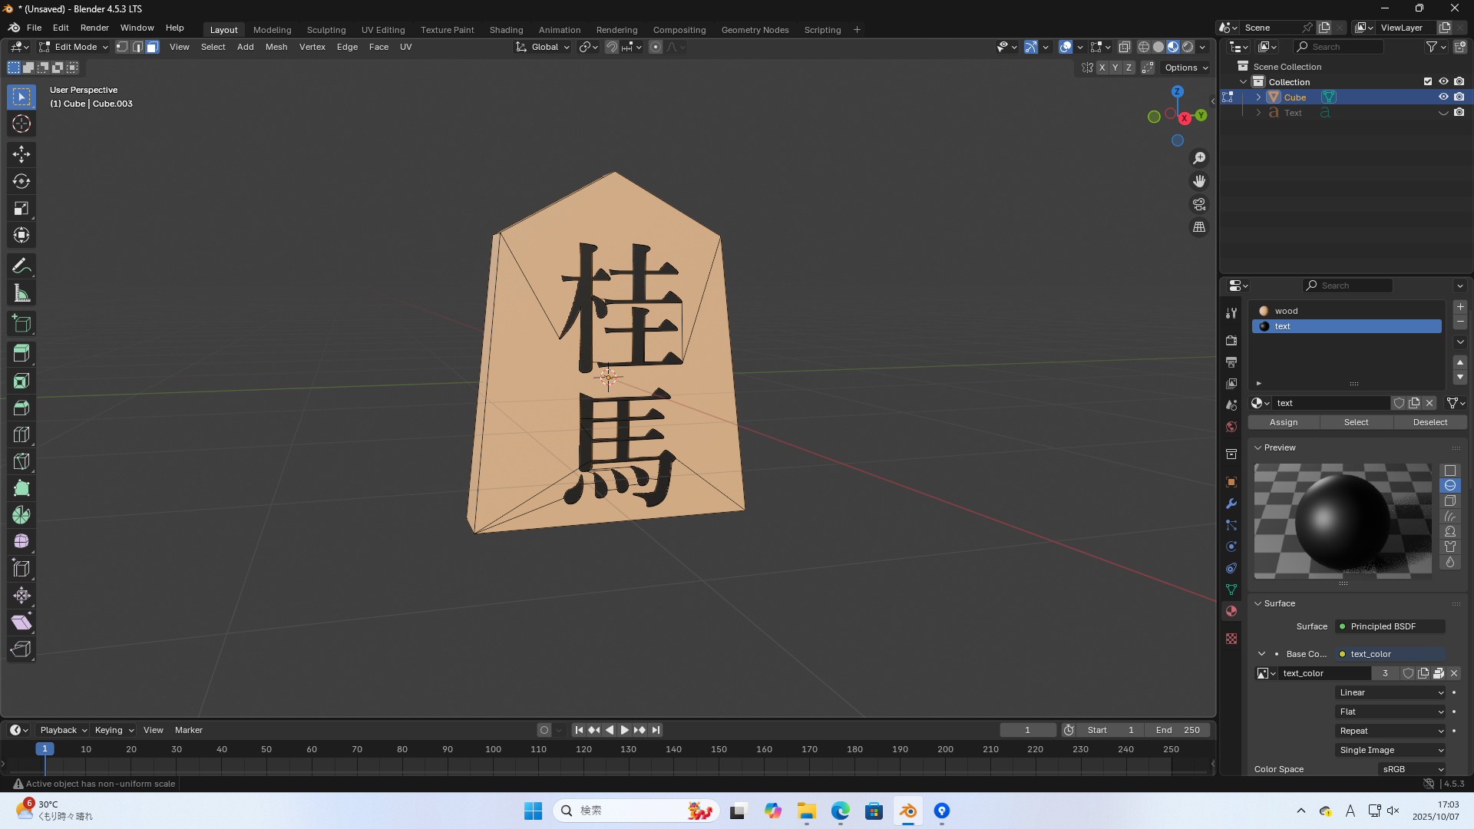
Task: Switch viewport to Rendered shading mode
Action: (1186, 47)
